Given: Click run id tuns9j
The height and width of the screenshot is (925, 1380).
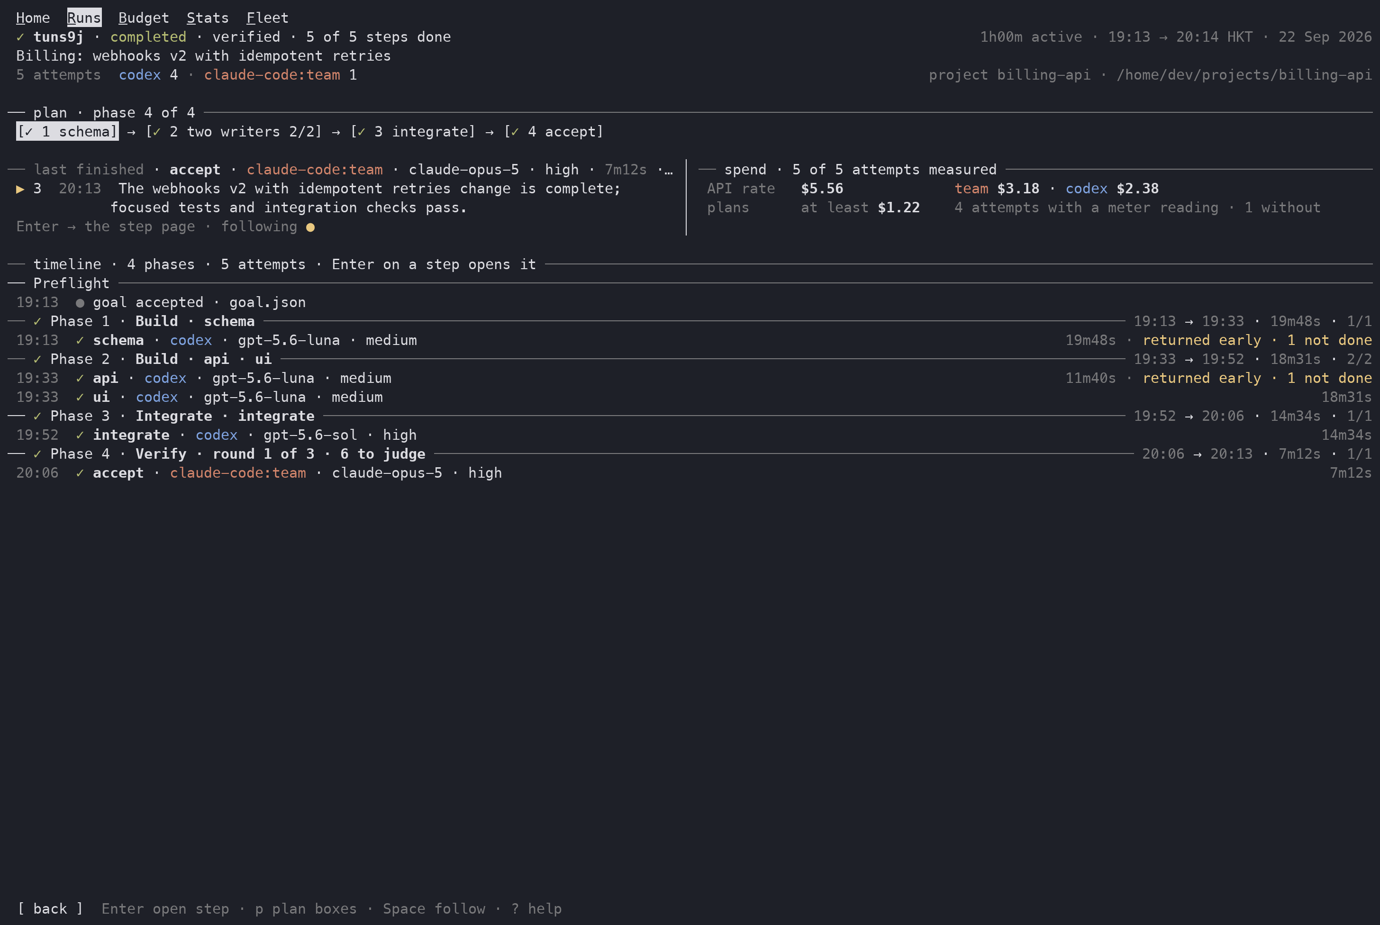Looking at the screenshot, I should click(x=58, y=36).
